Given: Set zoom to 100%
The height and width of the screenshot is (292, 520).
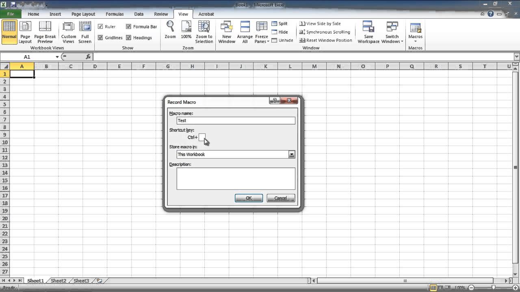Looking at the screenshot, I should (x=186, y=30).
